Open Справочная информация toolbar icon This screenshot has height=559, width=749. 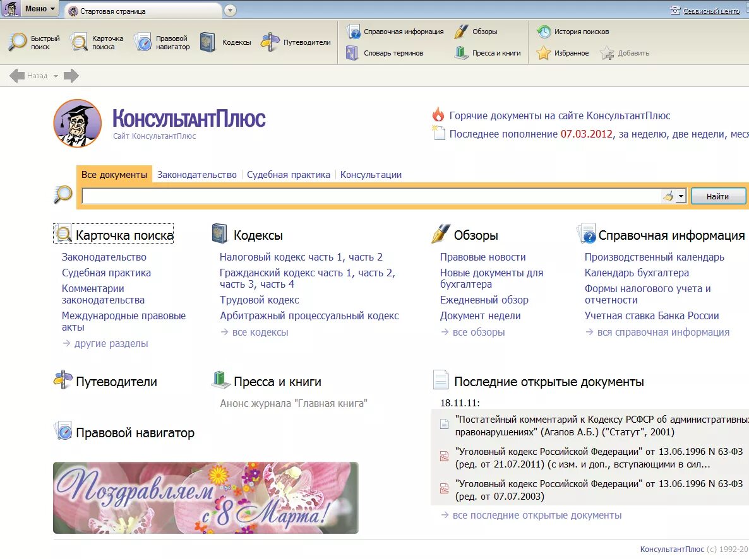pos(354,32)
